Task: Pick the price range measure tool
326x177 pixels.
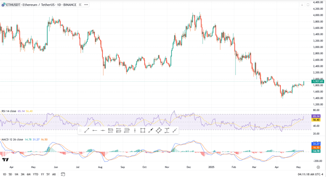Action: [167, 130]
